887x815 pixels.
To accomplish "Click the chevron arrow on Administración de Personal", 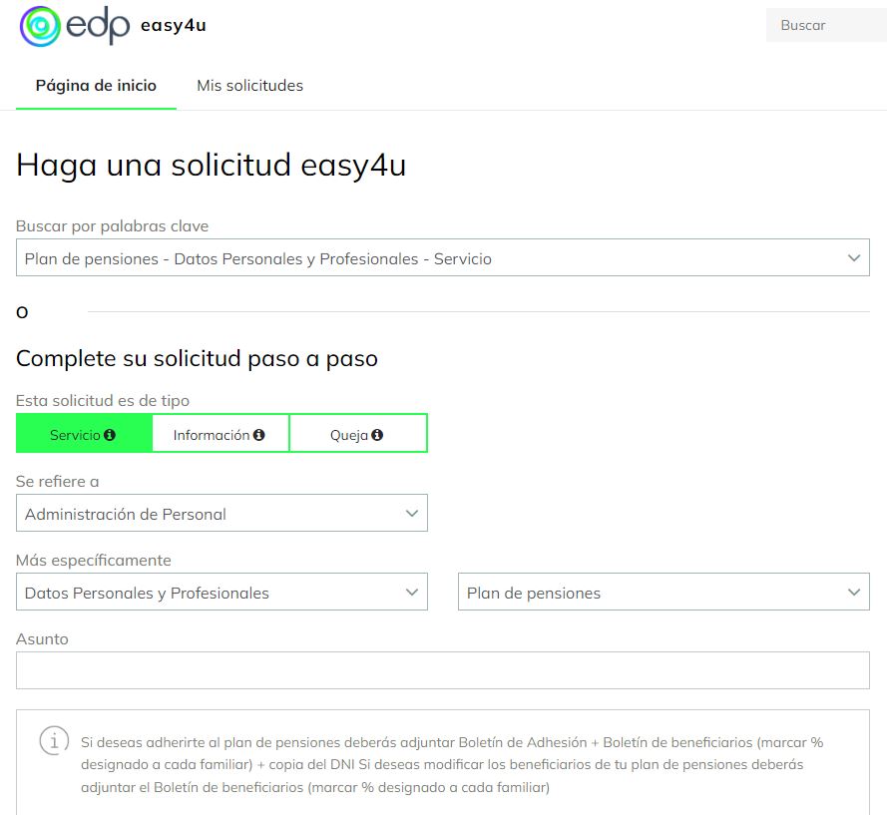I will (x=411, y=513).
